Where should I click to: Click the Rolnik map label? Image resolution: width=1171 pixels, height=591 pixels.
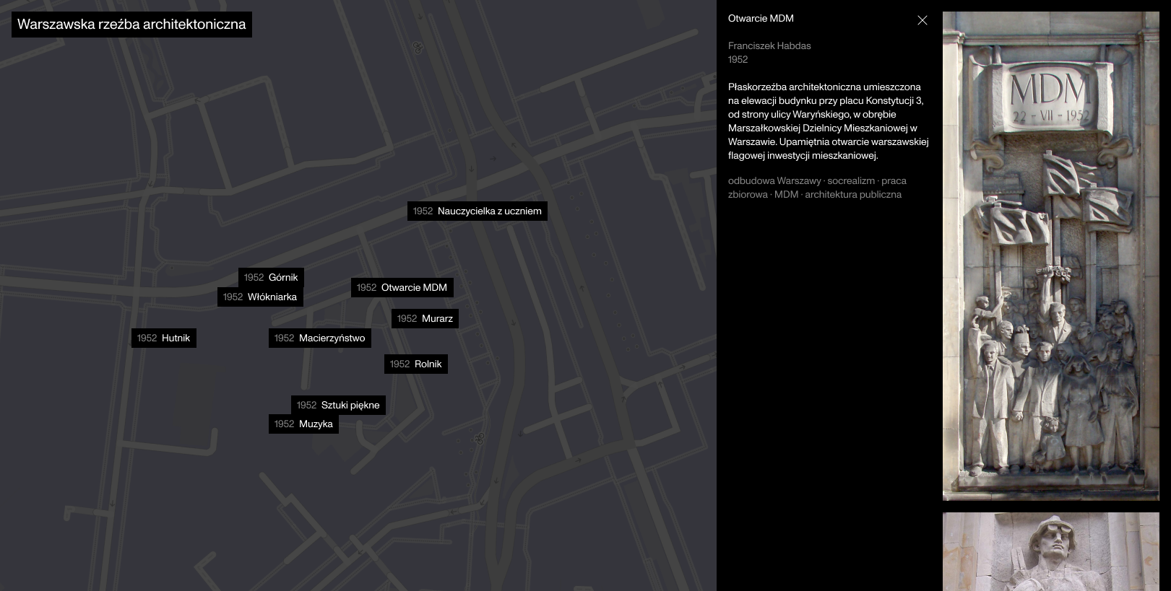[x=415, y=364]
